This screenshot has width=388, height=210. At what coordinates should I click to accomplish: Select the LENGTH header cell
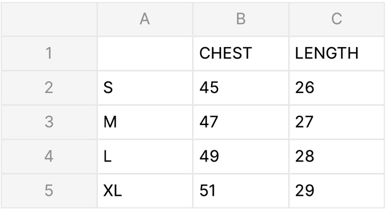pyautogui.click(x=337, y=53)
